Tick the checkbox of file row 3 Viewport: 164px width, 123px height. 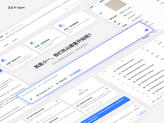point(114,83)
